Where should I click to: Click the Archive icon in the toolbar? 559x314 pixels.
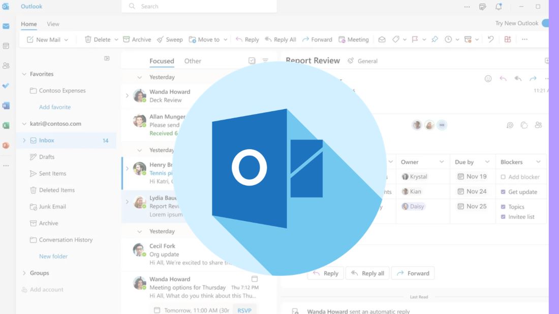127,40
